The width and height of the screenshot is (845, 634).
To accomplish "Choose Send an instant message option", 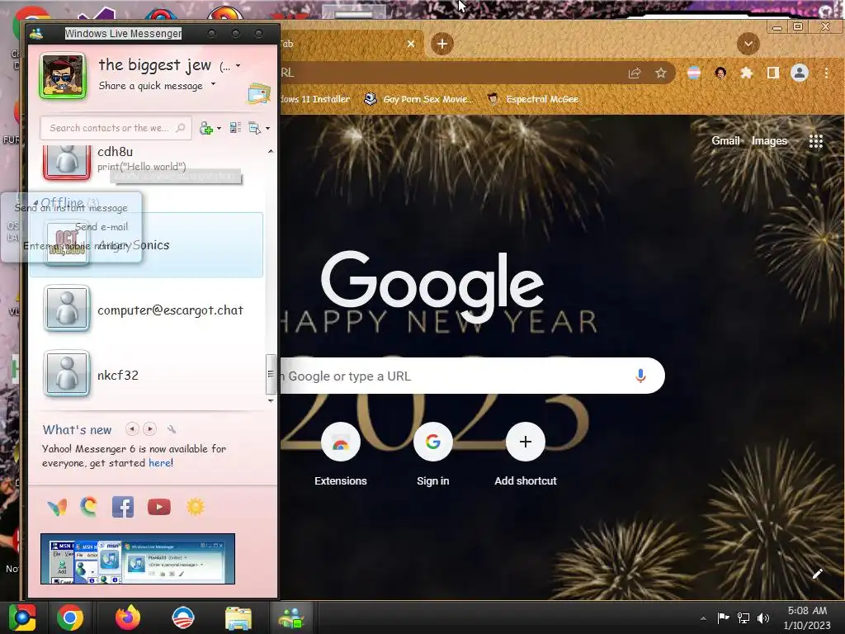I will (71, 207).
